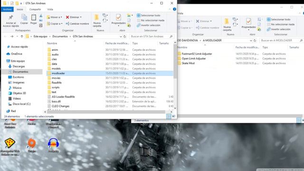
Task: Create Nueva carpeta in GTA San Andreas window
Action: click(x=97, y=20)
